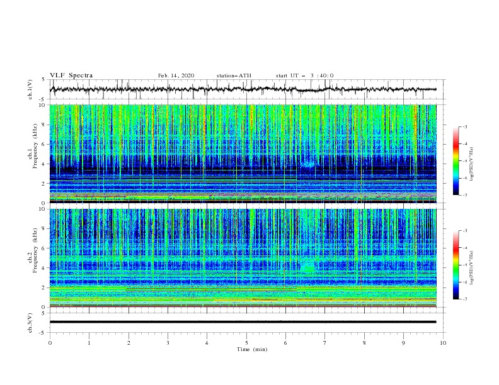Click the ch.3 flat black waveform trace
This screenshot has width=499, height=385.
click(x=243, y=322)
